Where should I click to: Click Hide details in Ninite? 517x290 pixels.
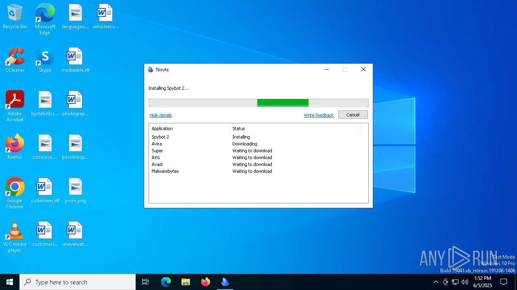point(161,115)
